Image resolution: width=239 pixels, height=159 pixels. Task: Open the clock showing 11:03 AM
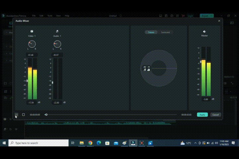click(x=224, y=143)
